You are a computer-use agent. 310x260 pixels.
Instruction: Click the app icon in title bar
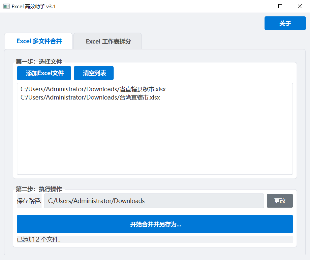point(6,6)
